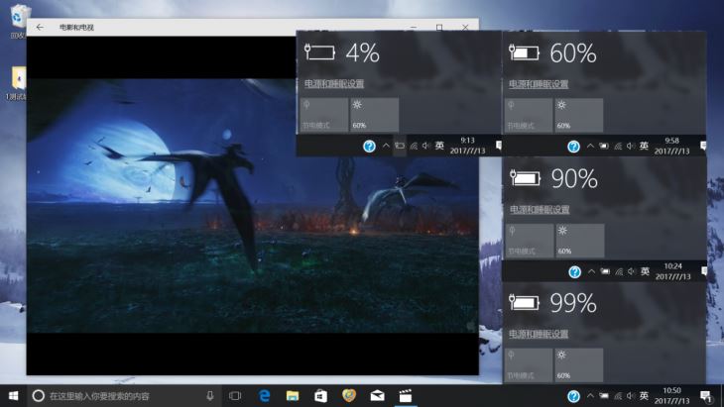Expand hidden tray icons beside the 10:24 clock

(591, 271)
